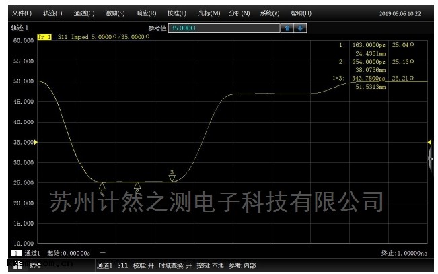Image resolution: width=438 pixels, height=274 pixels.
Task: Open the 文件(F) menu
Action: click(22, 13)
